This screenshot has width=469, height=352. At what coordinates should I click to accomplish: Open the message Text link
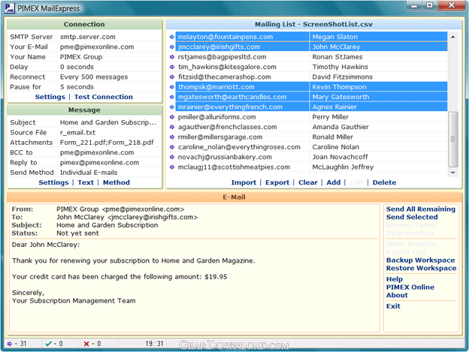coord(86,182)
